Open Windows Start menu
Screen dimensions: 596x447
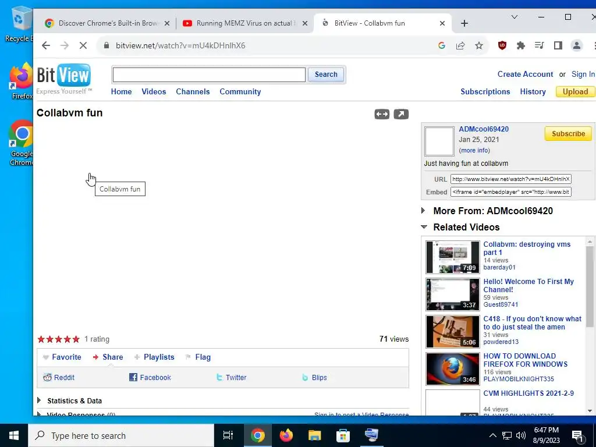tap(14, 435)
